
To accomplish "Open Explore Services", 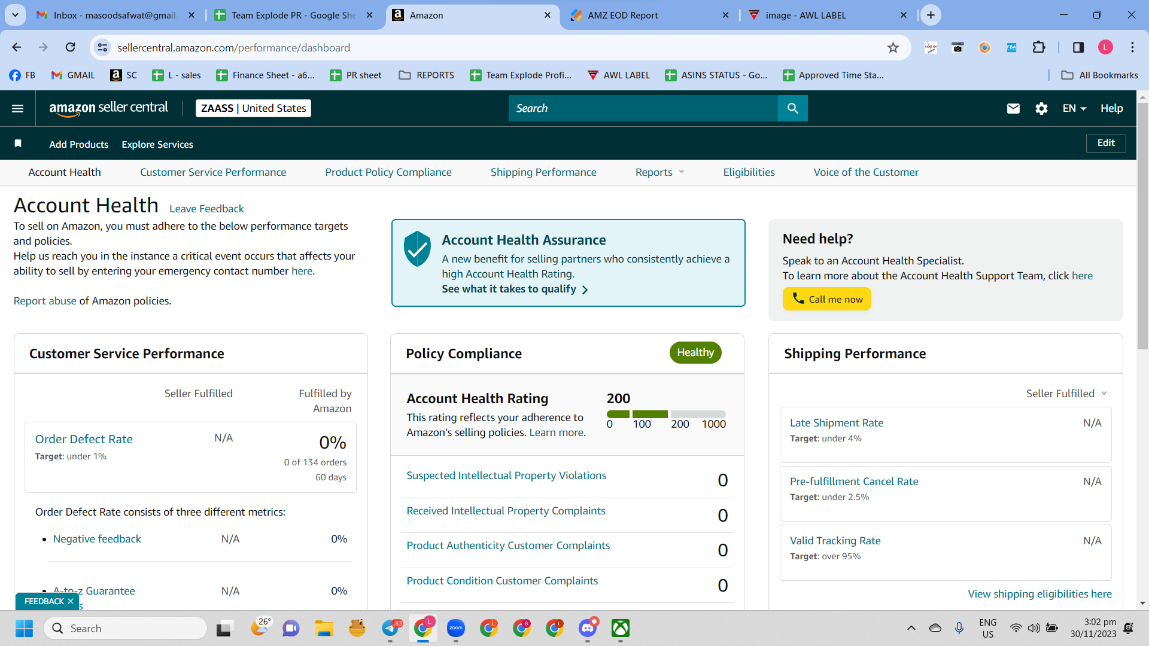I will pyautogui.click(x=157, y=144).
